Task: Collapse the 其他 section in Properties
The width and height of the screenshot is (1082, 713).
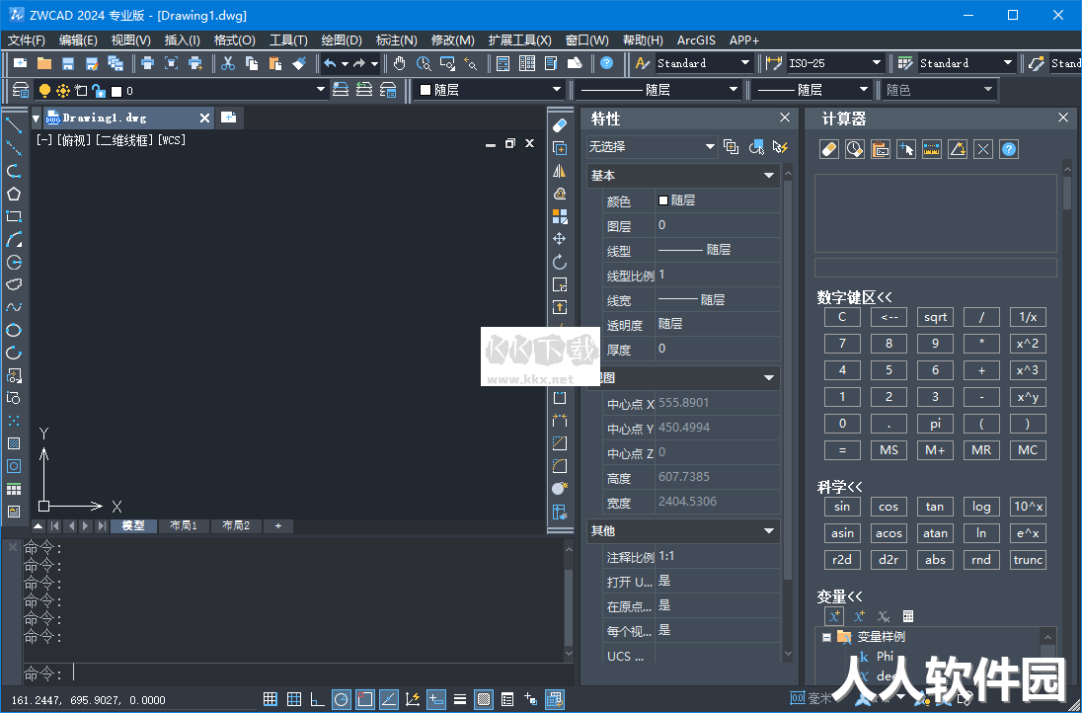Action: point(769,530)
